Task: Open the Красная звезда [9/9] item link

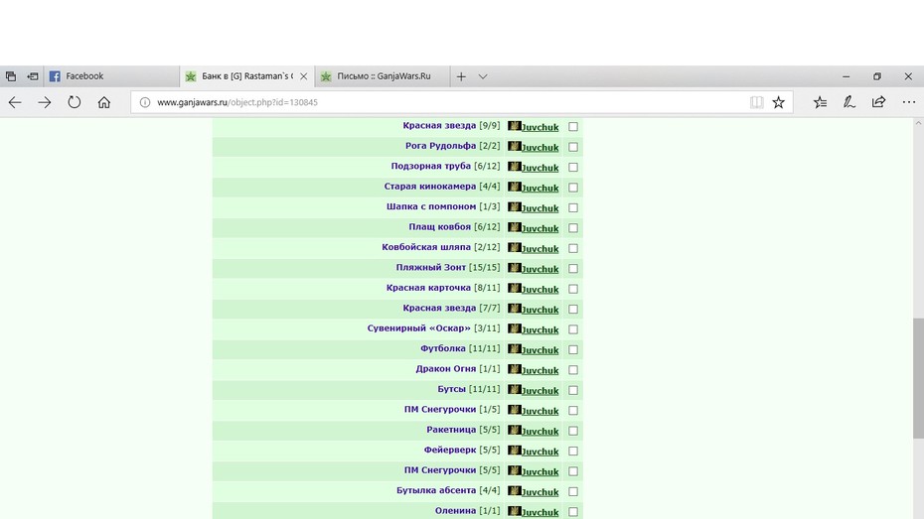Action: click(x=439, y=125)
